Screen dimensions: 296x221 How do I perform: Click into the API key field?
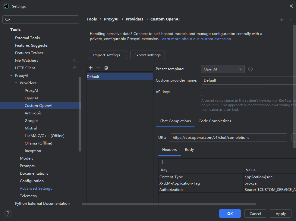[232, 92]
